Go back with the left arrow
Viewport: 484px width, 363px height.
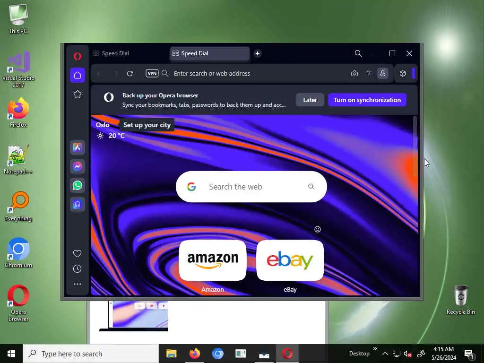99,73
